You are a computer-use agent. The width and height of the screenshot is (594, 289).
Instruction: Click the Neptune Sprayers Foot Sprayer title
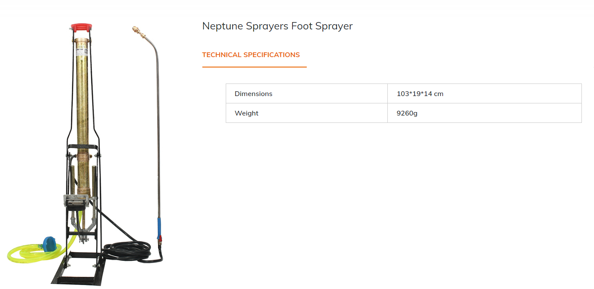click(x=277, y=26)
